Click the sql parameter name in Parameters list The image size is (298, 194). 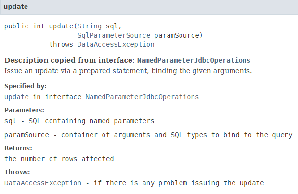(10, 121)
